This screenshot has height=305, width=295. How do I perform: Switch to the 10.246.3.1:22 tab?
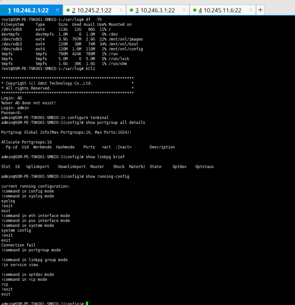tap(158, 10)
